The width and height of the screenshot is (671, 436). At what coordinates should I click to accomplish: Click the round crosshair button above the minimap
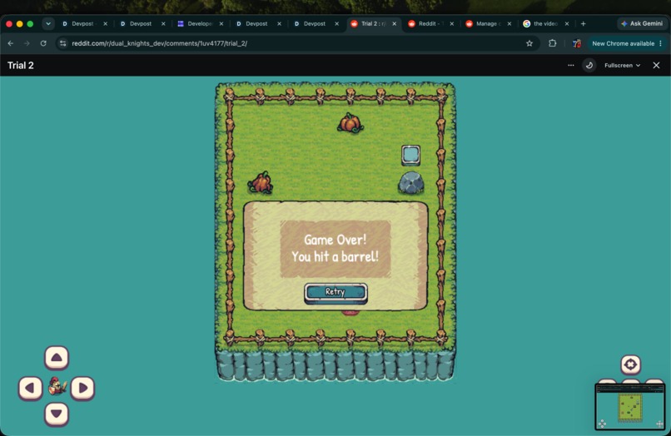[x=630, y=364]
